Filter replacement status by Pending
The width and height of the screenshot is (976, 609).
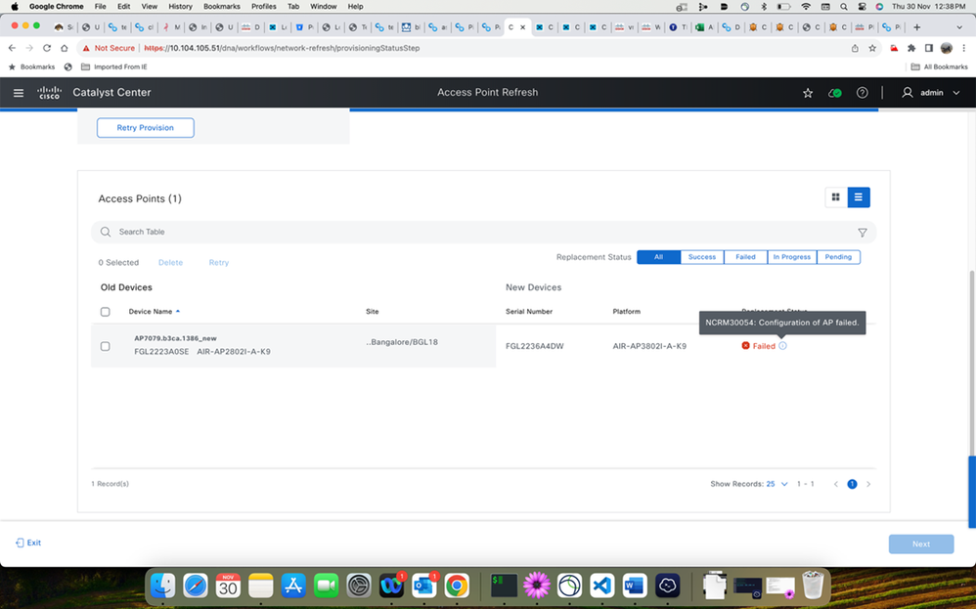pyautogui.click(x=838, y=257)
